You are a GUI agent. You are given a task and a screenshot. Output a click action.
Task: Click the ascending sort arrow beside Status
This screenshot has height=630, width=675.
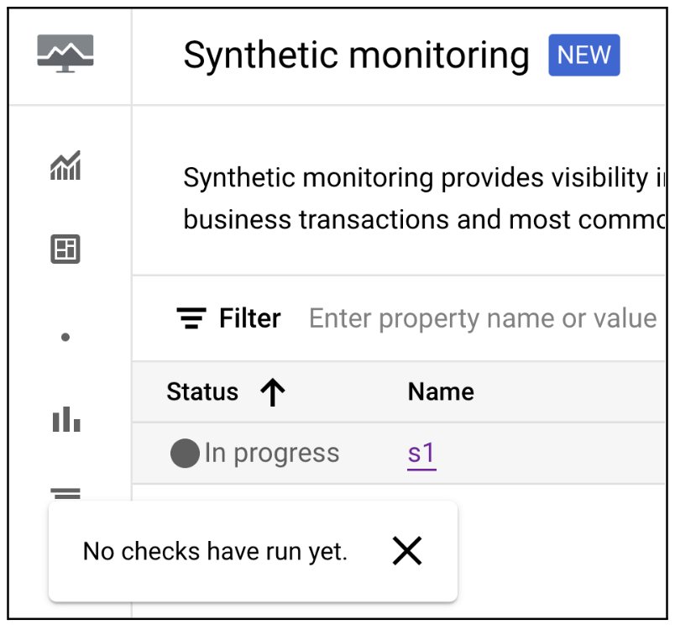pyautogui.click(x=272, y=392)
